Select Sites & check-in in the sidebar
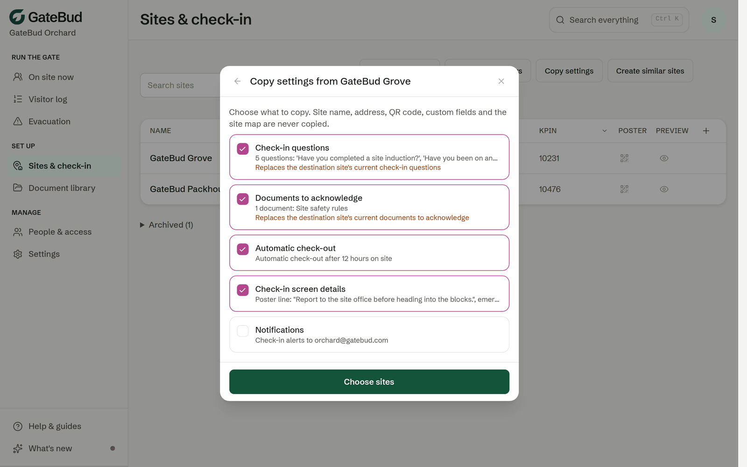The height and width of the screenshot is (467, 747). (x=64, y=166)
